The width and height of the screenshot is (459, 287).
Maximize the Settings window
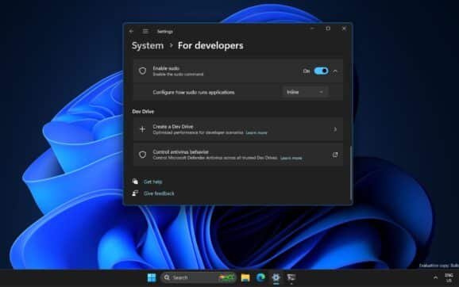pos(328,29)
